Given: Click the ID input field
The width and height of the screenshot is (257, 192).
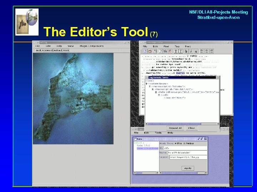Looking at the screenshot, I should pyautogui.click(x=185, y=148).
